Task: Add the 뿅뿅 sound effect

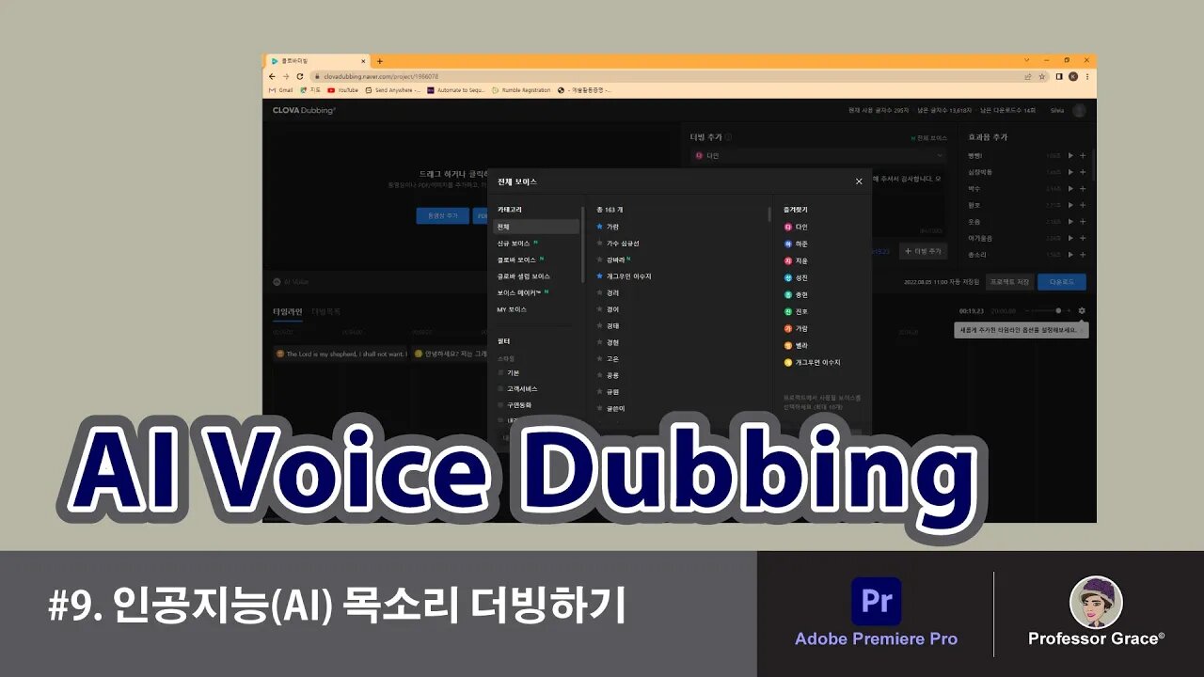Action: pos(1083,155)
